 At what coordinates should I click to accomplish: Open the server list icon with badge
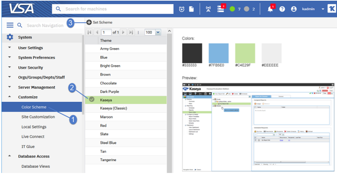pos(221,9)
